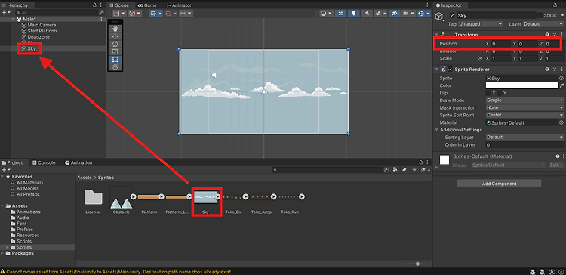The height and width of the screenshot is (275, 566).
Task: Switch to the Animation tab
Action: tap(78, 162)
